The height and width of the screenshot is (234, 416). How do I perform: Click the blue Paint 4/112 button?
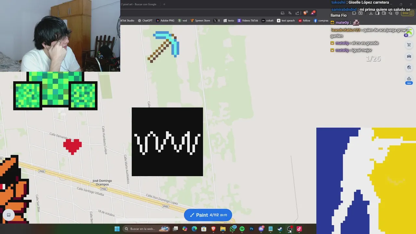208,215
